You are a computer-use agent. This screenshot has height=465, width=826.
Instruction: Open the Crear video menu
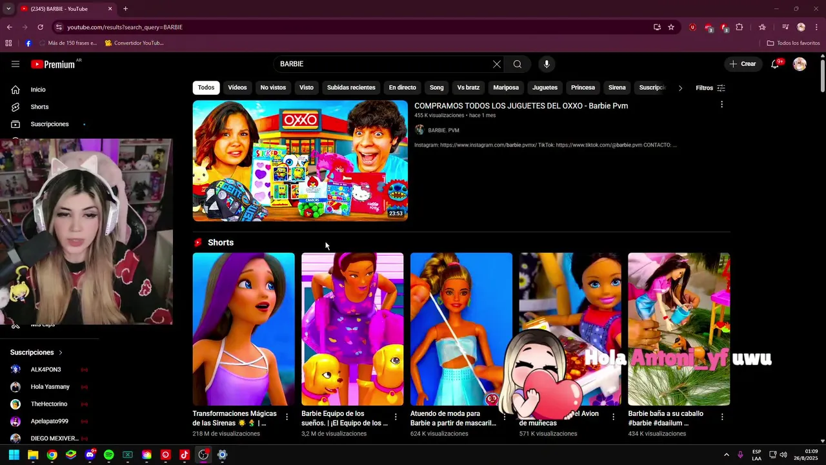click(x=743, y=64)
